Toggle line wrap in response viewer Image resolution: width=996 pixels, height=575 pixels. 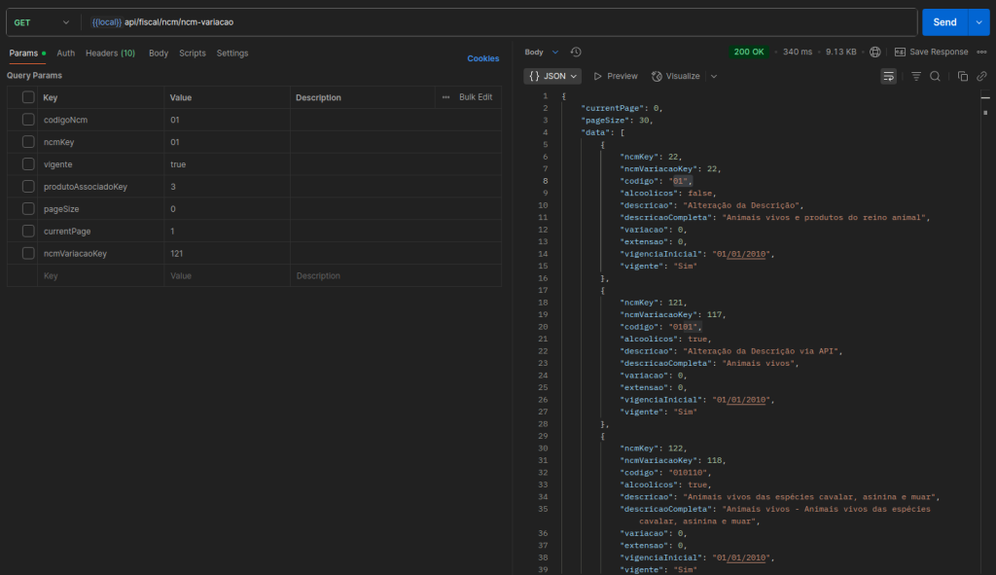[888, 76]
